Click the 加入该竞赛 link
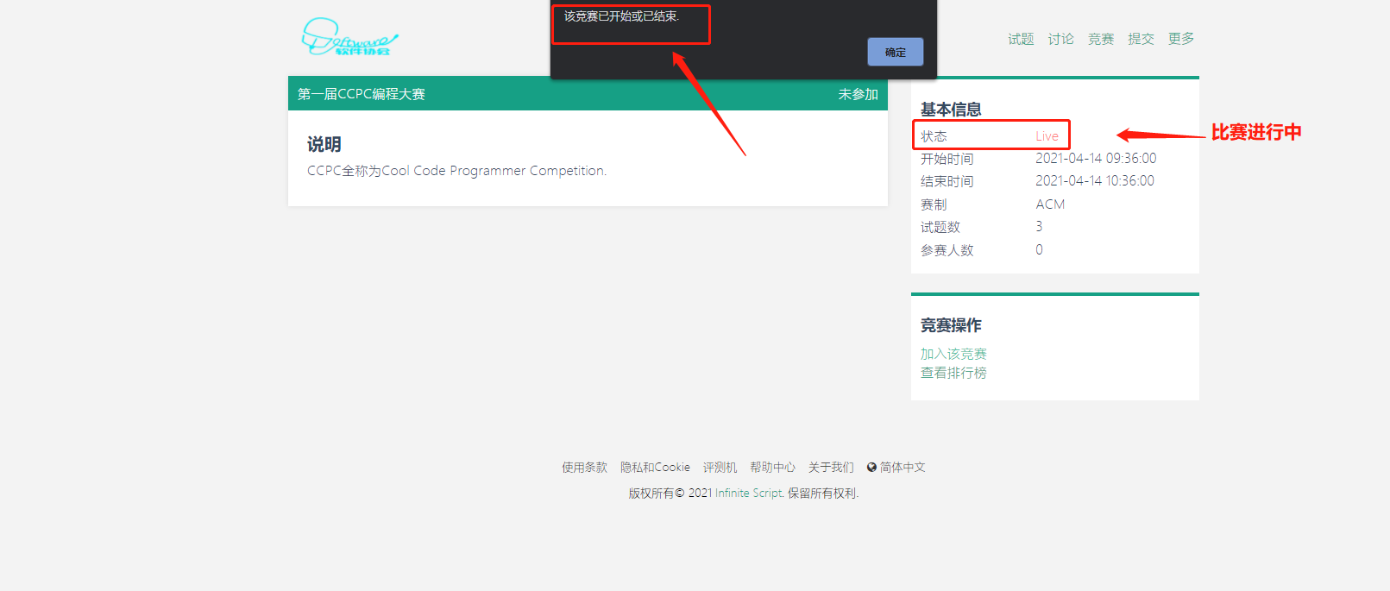The height and width of the screenshot is (591, 1390). 953,354
